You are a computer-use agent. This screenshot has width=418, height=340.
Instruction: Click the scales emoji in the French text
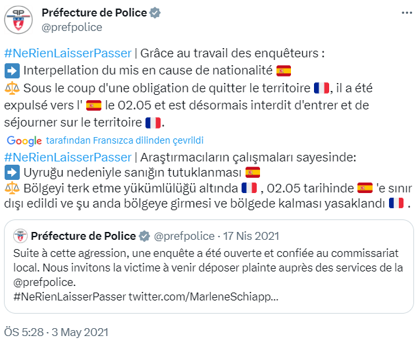tap(12, 88)
